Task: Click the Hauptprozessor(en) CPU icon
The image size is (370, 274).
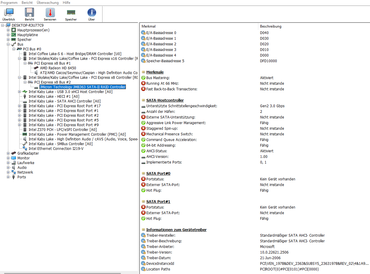Action: [14, 30]
